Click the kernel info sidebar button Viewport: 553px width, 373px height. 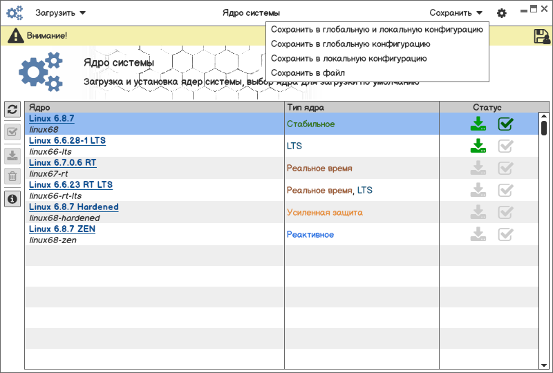point(12,199)
